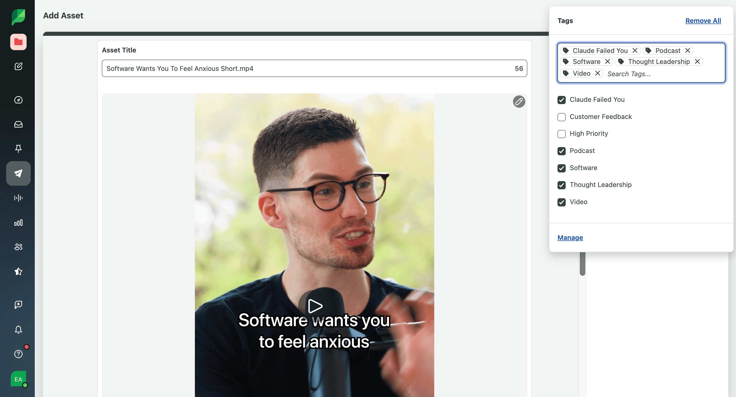Viewport: 736px width, 397px height.
Task: Open the red folder asset library icon
Action: (x=18, y=42)
